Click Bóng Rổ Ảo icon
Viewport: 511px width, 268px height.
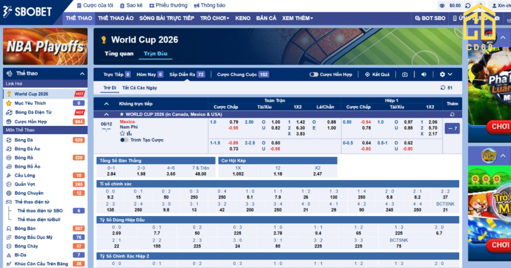point(9,166)
